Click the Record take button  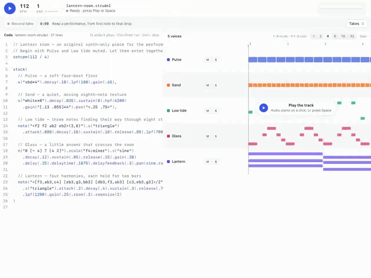coord(20,24)
